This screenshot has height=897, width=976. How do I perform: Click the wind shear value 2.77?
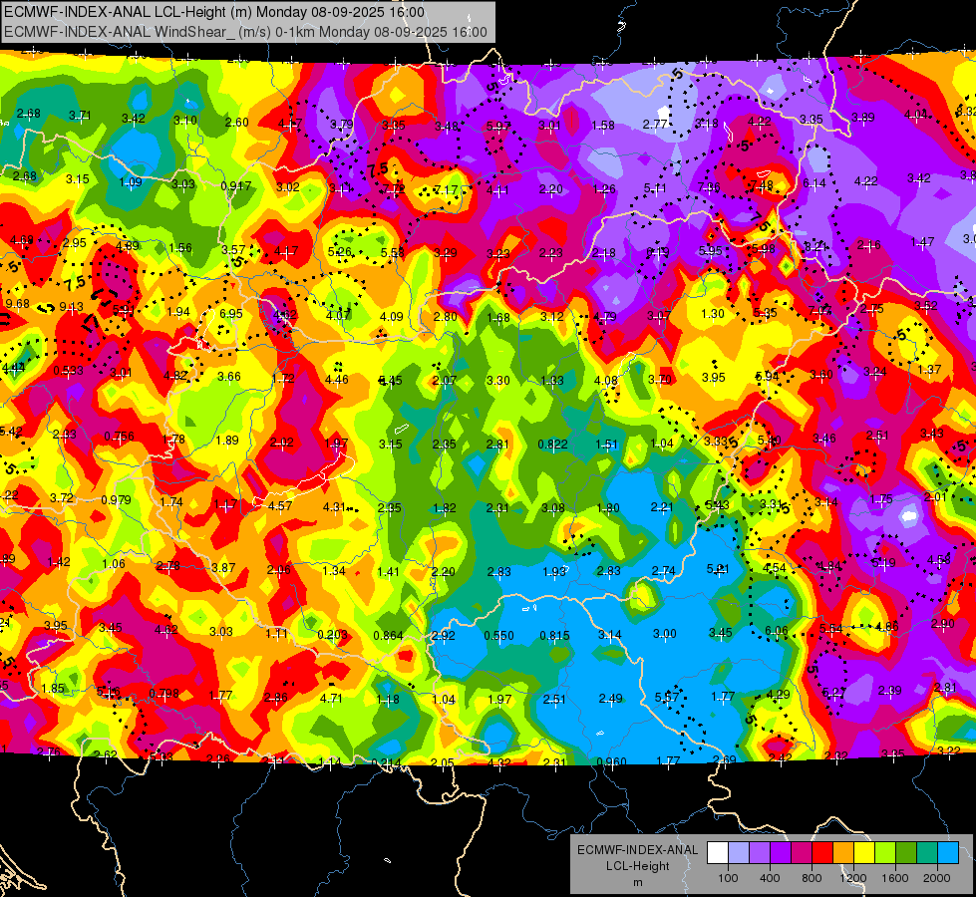pyautogui.click(x=655, y=124)
